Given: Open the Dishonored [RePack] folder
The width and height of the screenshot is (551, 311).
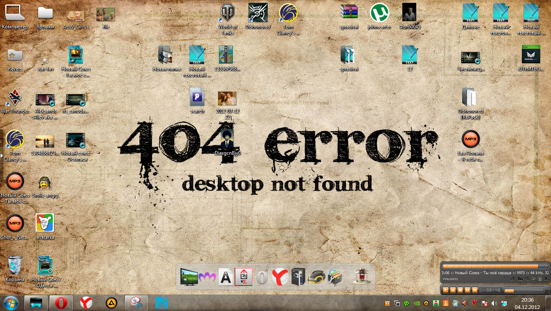Looking at the screenshot, I should coord(470,103).
